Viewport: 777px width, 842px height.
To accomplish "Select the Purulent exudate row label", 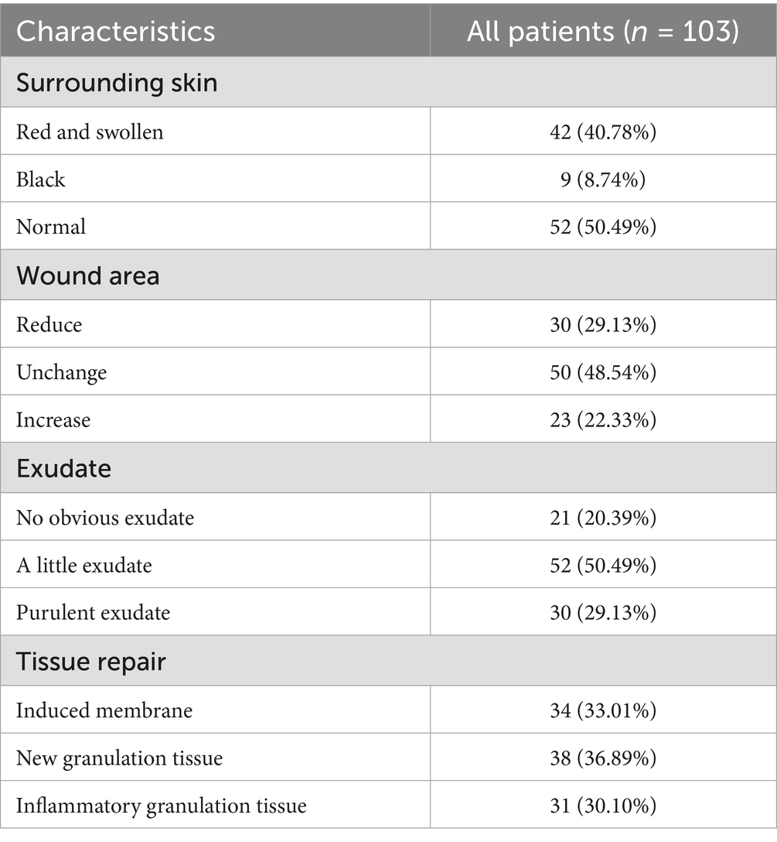I will 93,613.
